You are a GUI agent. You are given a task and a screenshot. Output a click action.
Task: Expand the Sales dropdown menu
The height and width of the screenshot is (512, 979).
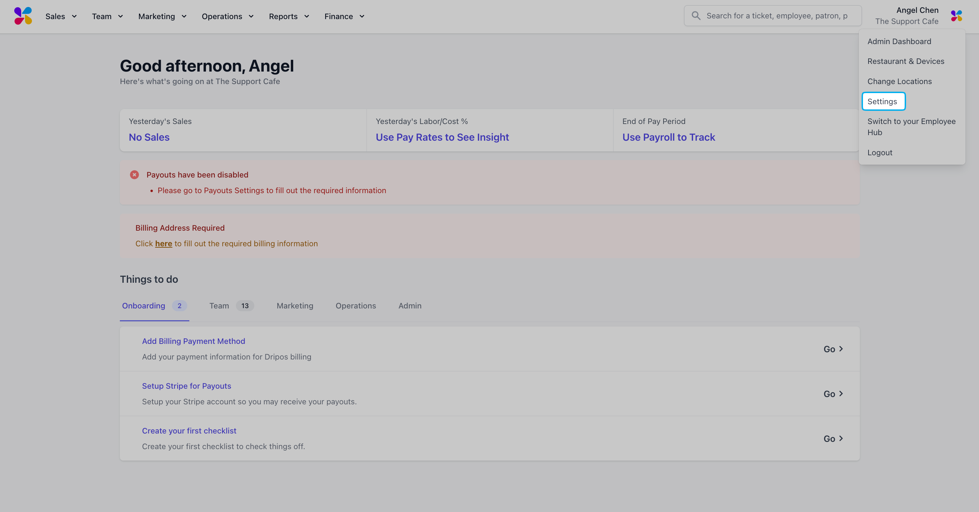tap(61, 16)
